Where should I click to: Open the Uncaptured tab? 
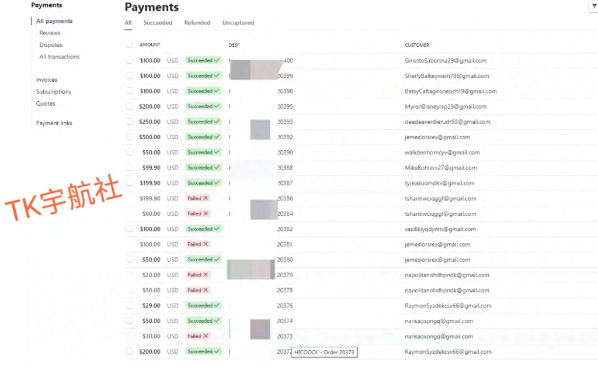click(x=238, y=23)
